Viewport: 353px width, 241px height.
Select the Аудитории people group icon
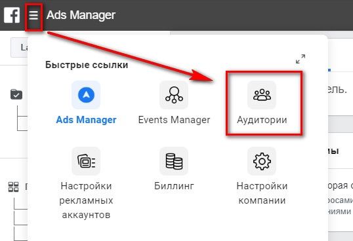pyautogui.click(x=262, y=95)
